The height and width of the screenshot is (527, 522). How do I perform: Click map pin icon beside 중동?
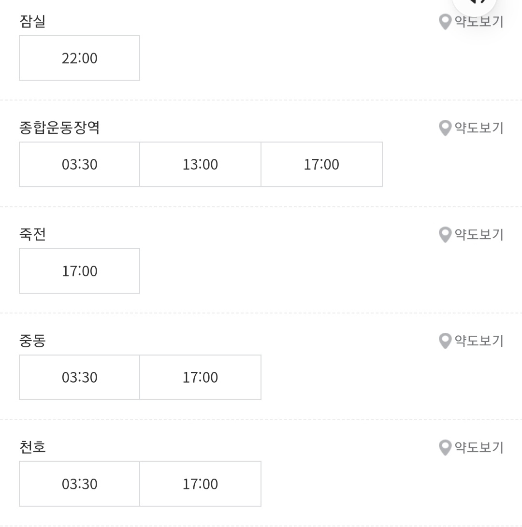coord(445,341)
